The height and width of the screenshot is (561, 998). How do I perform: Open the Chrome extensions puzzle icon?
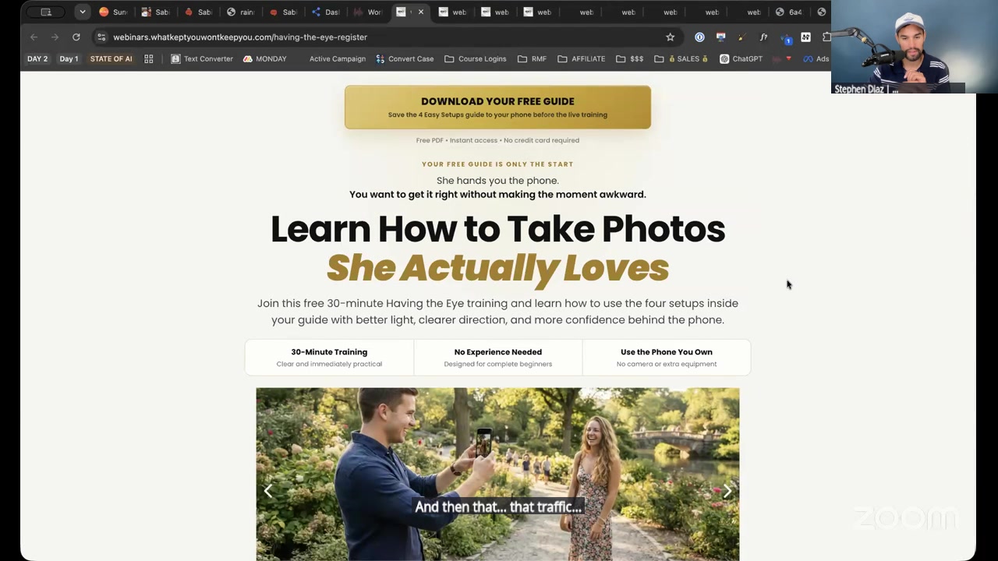[x=826, y=37]
